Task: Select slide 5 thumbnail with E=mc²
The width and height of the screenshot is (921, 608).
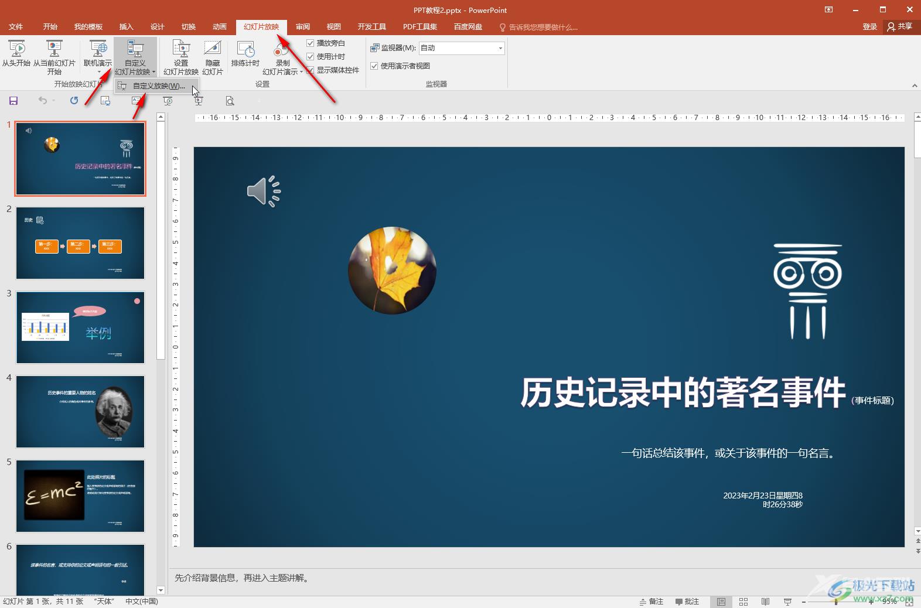Action: 80,496
